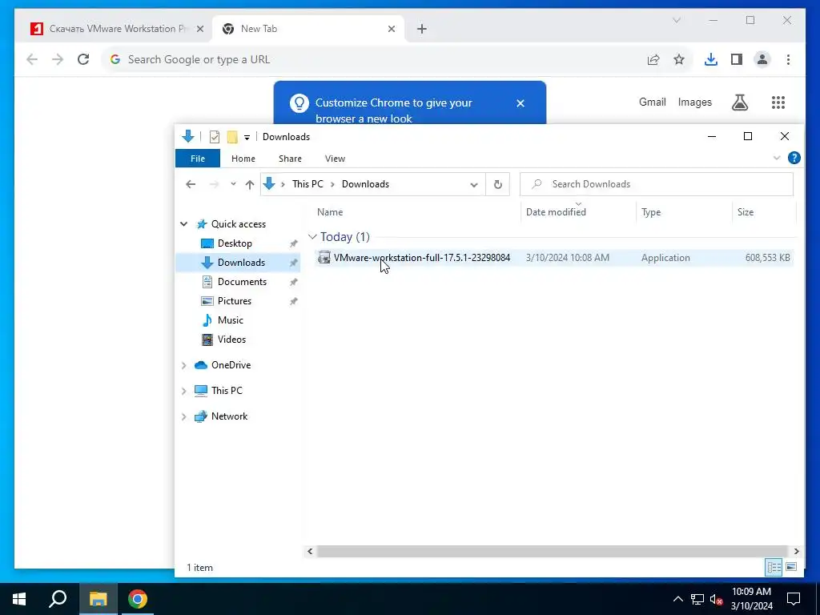The image size is (820, 615).
Task: Open the View ribbon tab
Action: click(x=335, y=159)
